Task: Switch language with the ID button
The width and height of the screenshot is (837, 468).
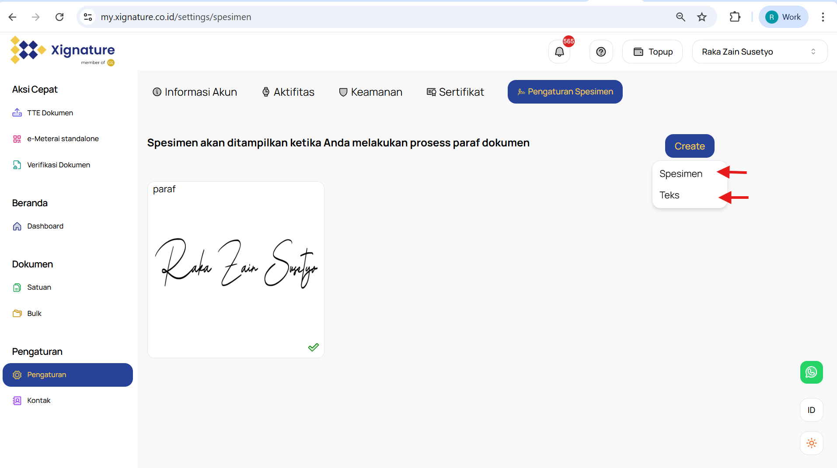Action: click(811, 410)
